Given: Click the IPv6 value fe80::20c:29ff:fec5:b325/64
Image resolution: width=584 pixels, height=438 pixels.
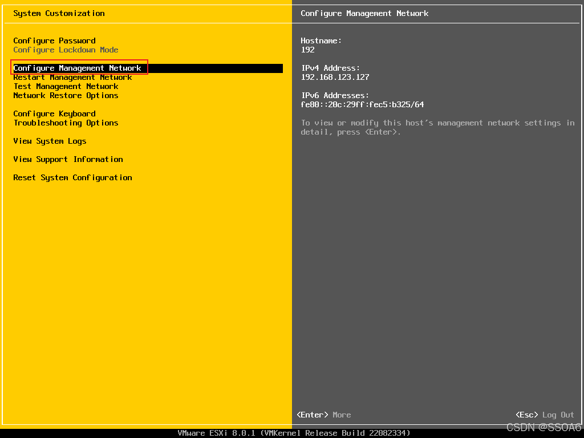Looking at the screenshot, I should [362, 105].
